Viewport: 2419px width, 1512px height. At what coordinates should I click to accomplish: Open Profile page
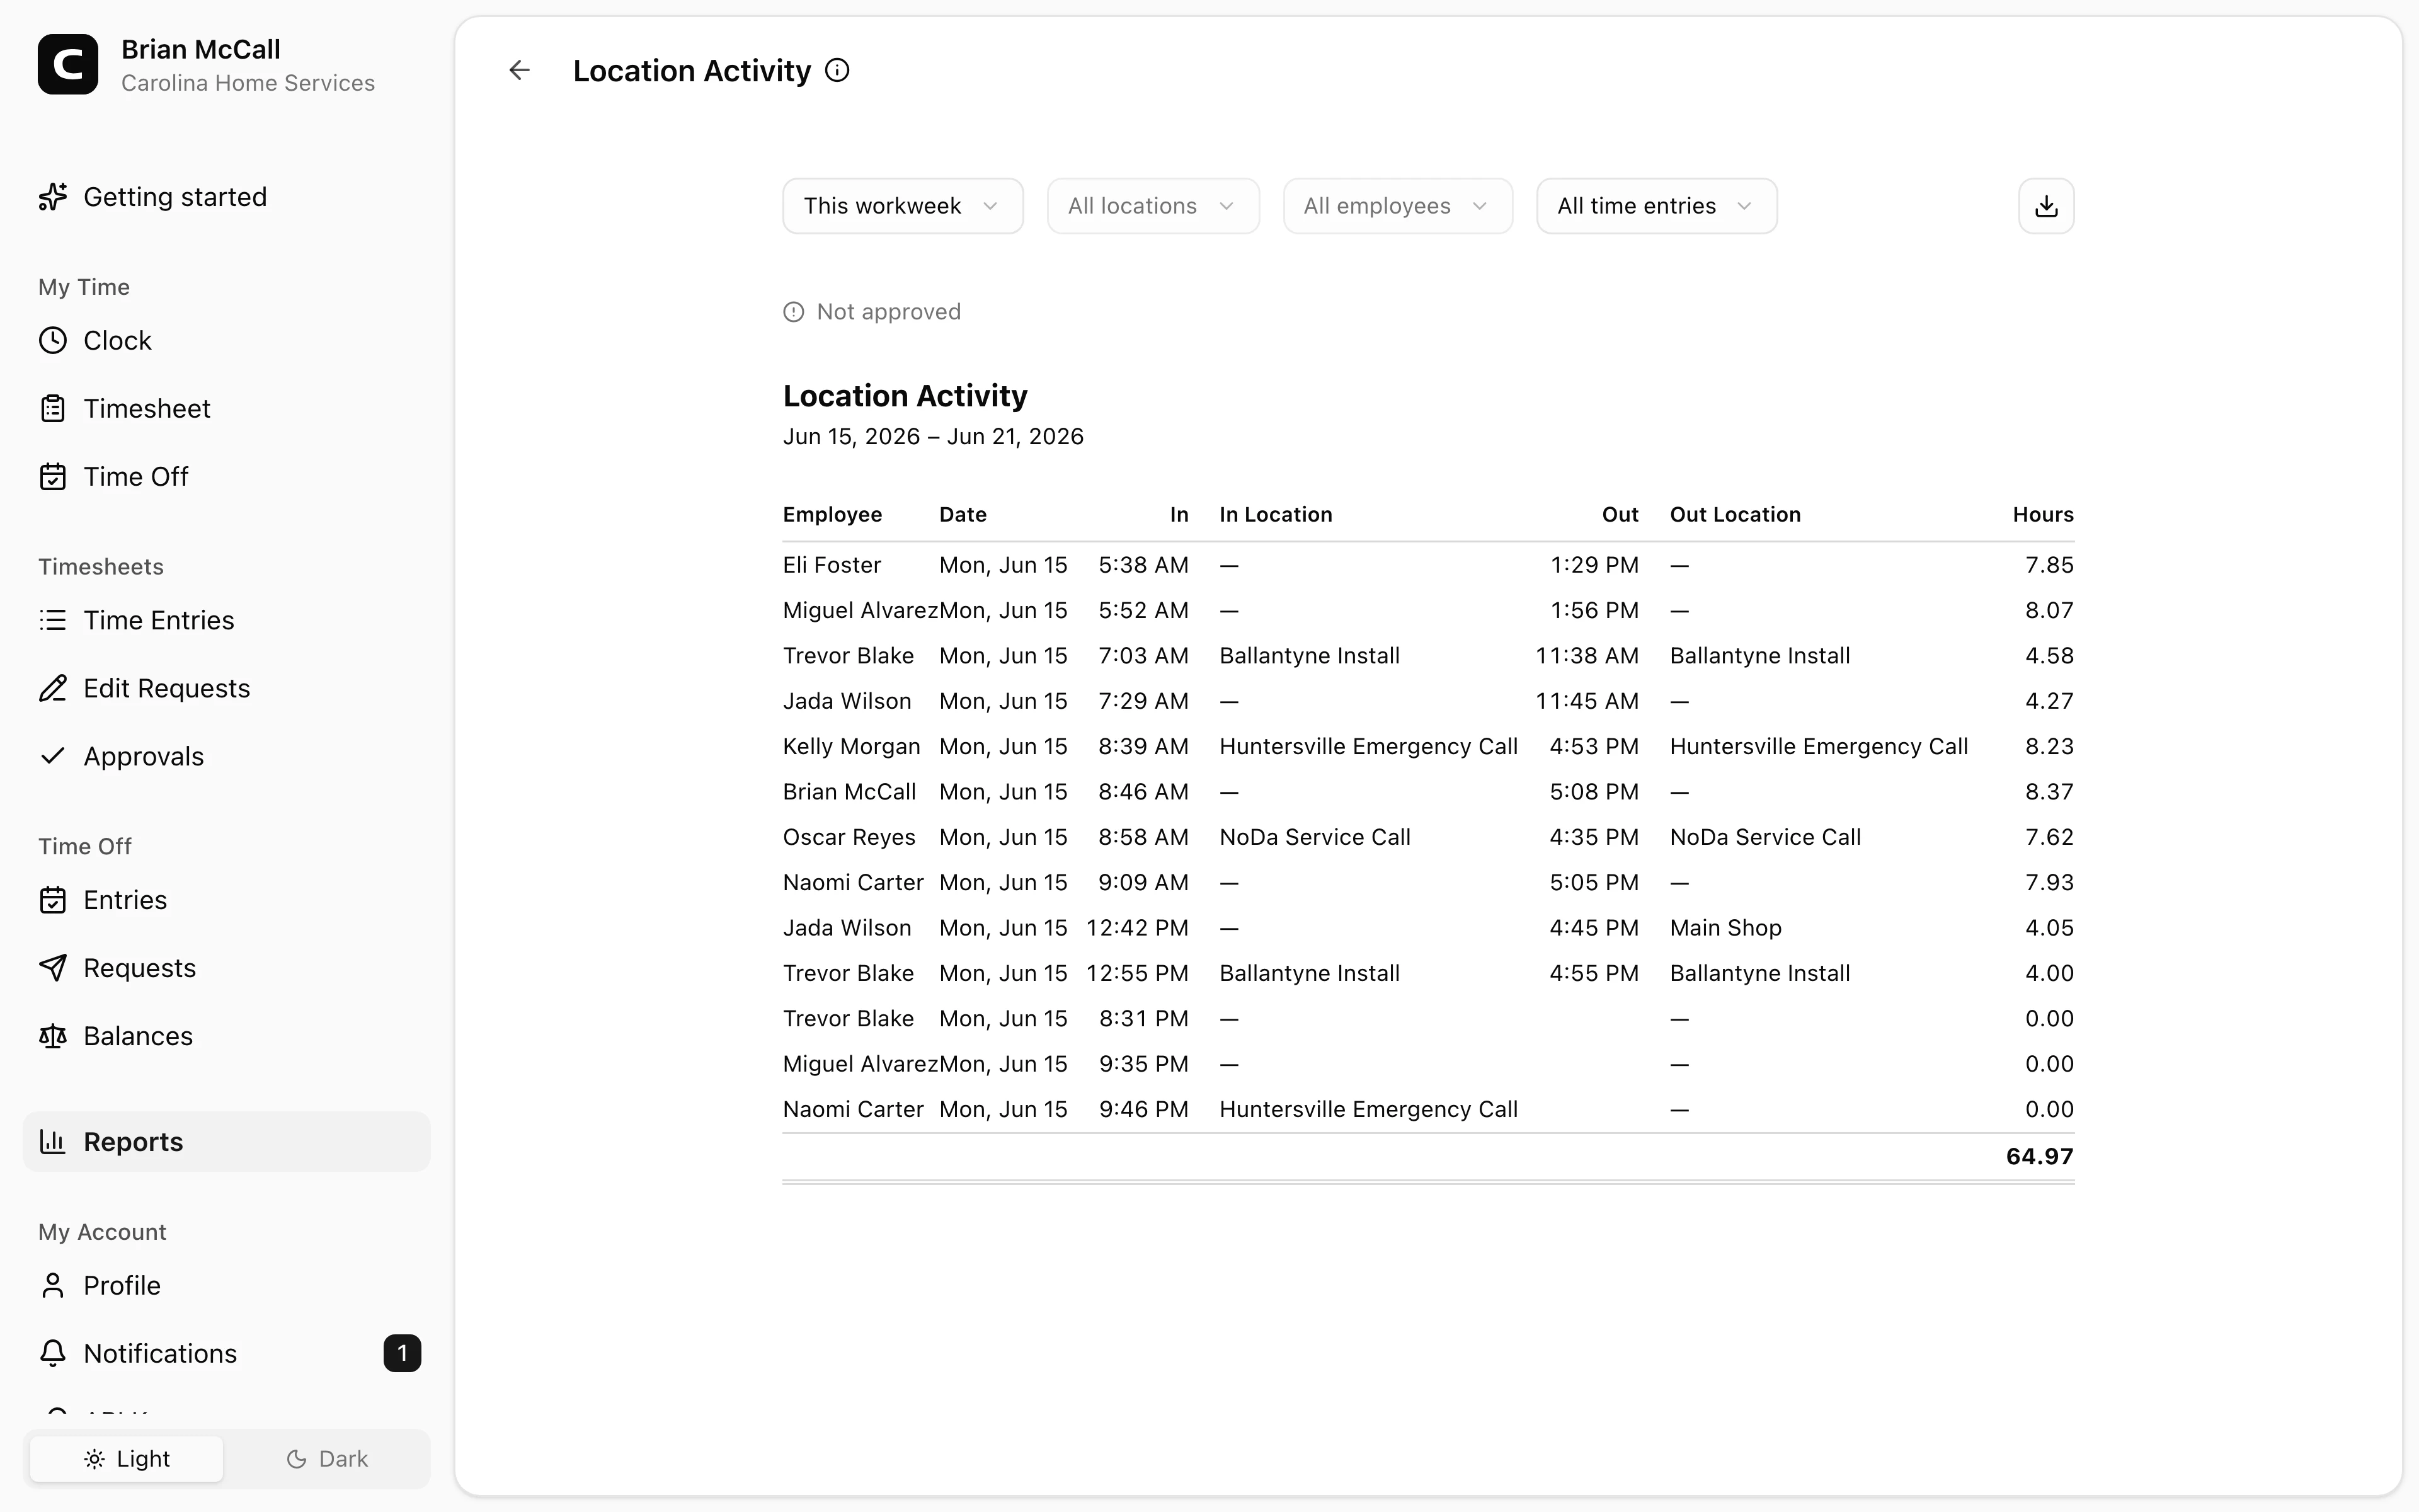point(227,1286)
